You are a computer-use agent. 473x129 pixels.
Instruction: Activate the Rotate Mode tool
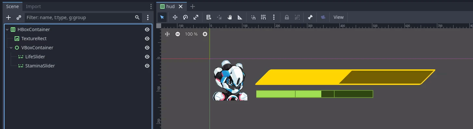coord(185,17)
